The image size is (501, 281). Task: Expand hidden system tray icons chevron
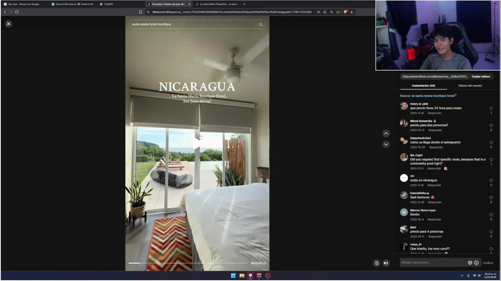pos(462,276)
